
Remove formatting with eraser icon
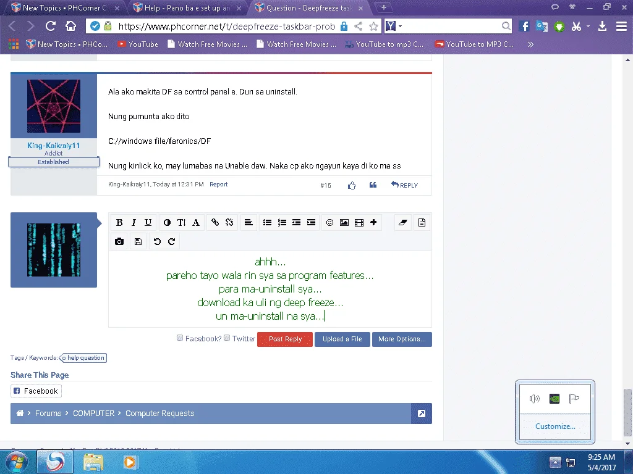[x=402, y=222]
